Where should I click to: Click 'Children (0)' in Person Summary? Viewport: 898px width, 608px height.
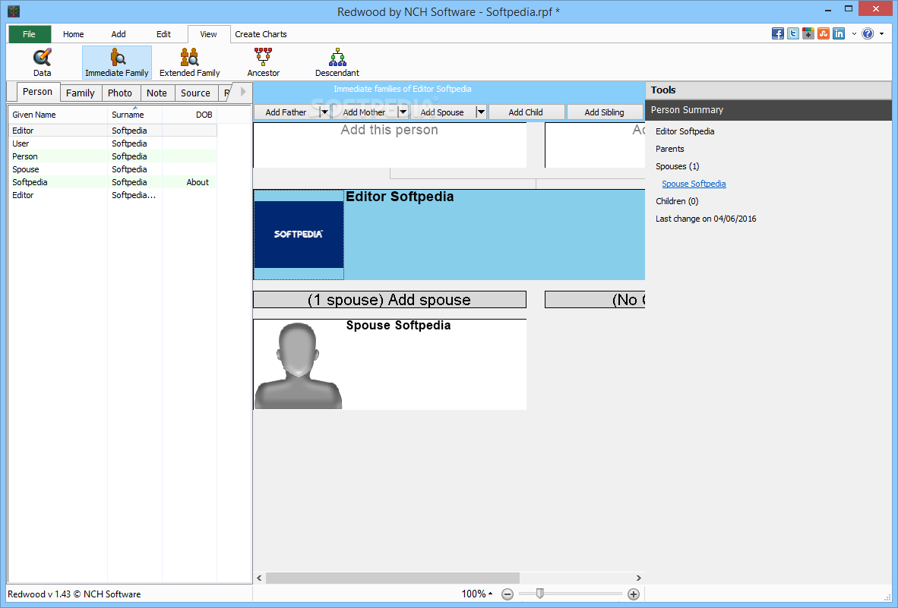click(x=677, y=201)
